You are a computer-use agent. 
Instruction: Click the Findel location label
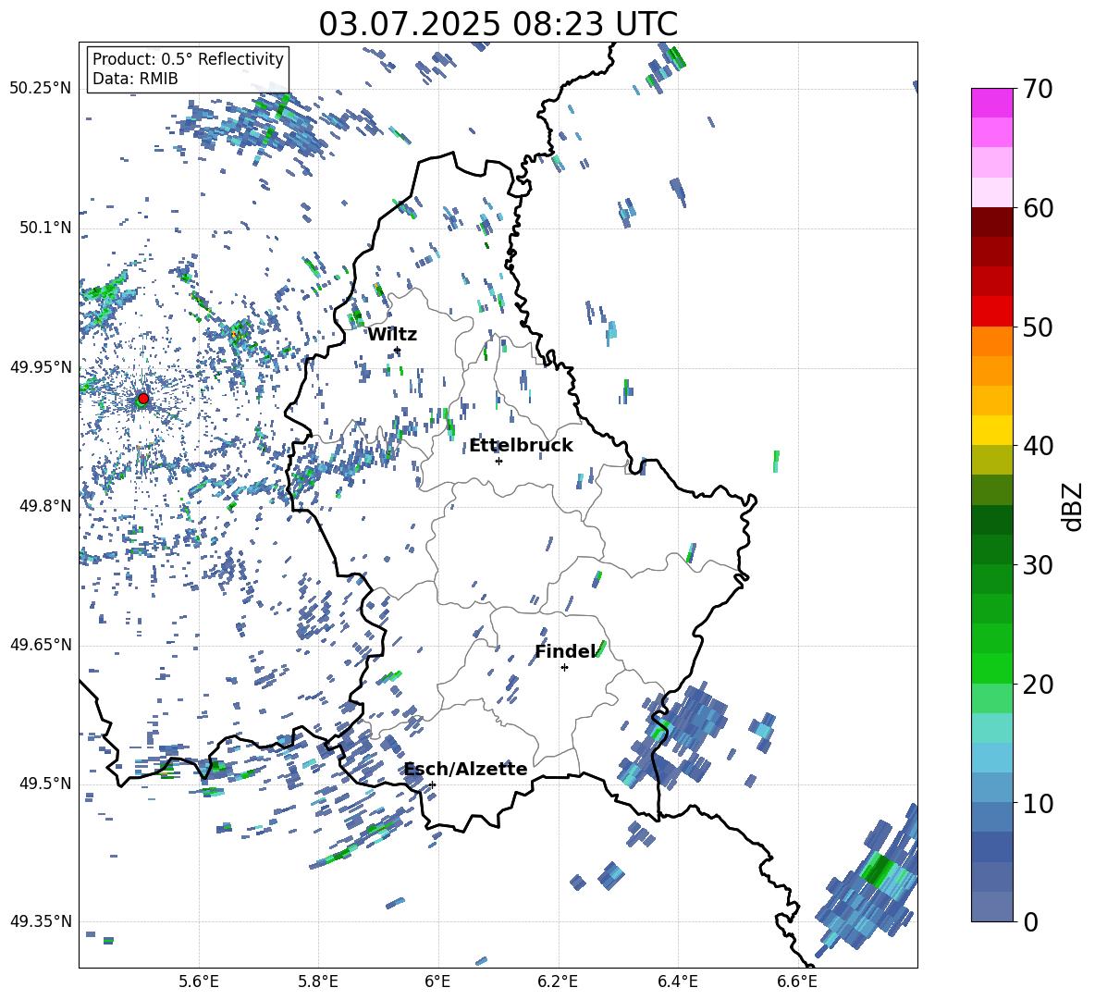pos(566,651)
